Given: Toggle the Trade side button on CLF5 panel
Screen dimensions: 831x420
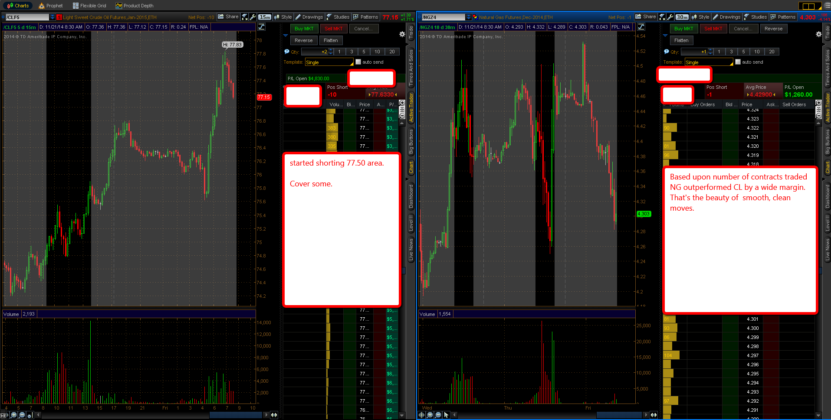Looking at the screenshot, I should point(411,33).
